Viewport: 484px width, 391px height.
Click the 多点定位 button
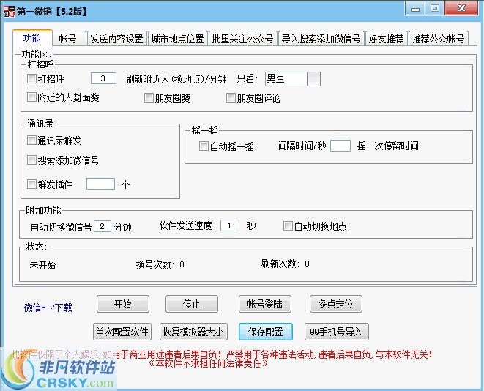[336, 304]
